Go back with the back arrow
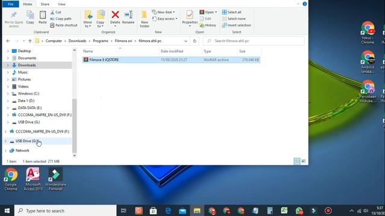385x216 pixels. pyautogui.click(x=8, y=41)
